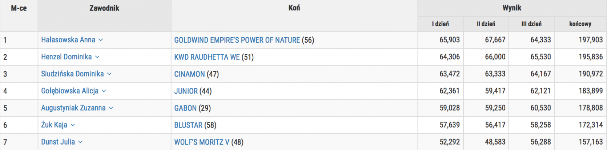The image size is (607, 150).
Task: Open horse link KWD RAUDHETTA WE
Action: [207, 57]
